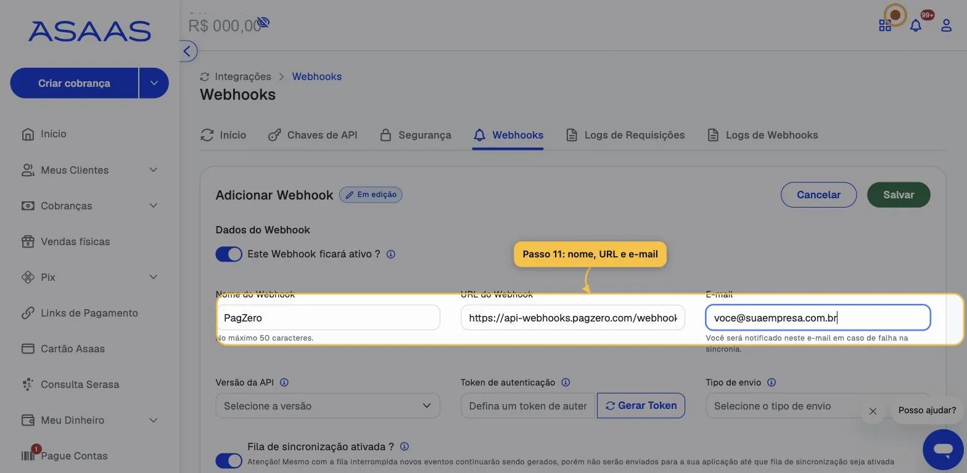Click the Meu Dinheiro wallet icon
Viewport: 967px width, 473px height.
click(28, 420)
